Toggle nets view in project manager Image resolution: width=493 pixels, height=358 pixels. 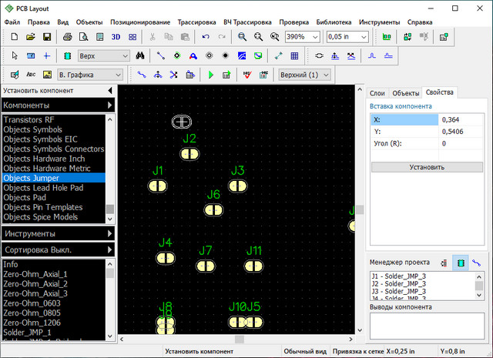[x=477, y=263]
